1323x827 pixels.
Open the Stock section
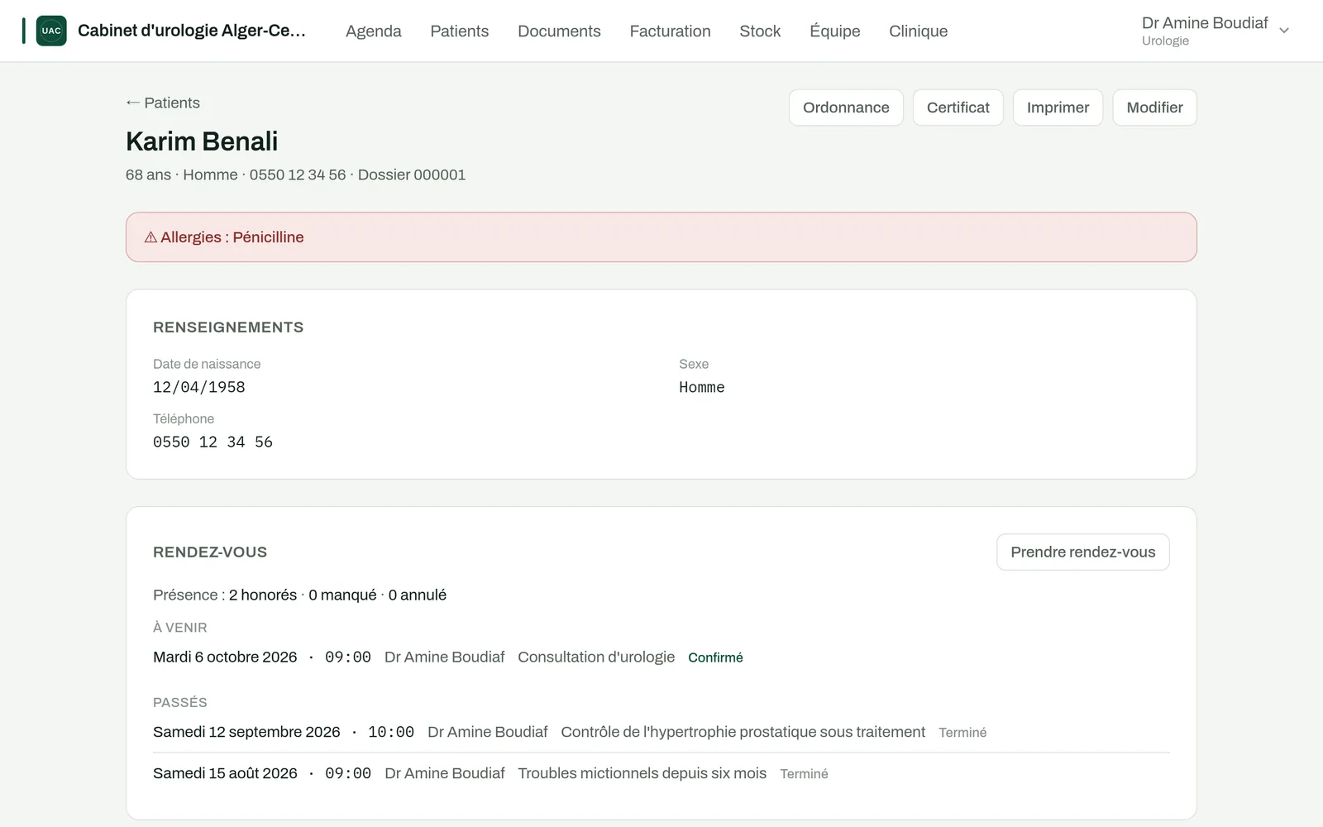click(x=760, y=31)
